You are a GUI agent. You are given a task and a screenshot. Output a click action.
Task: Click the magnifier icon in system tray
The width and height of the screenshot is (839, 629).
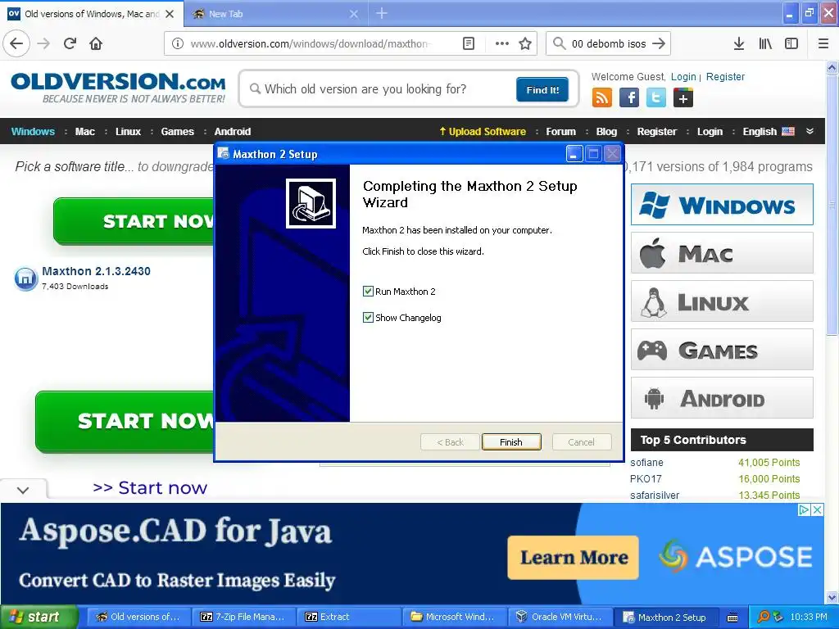[763, 617]
